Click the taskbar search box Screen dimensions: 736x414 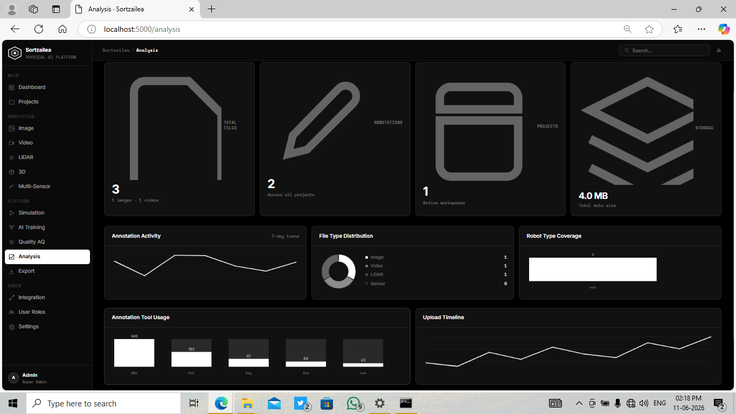click(103, 403)
